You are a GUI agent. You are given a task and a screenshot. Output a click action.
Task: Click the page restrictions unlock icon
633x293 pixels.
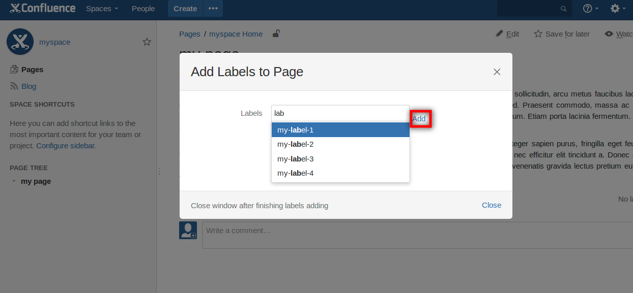[x=276, y=34]
